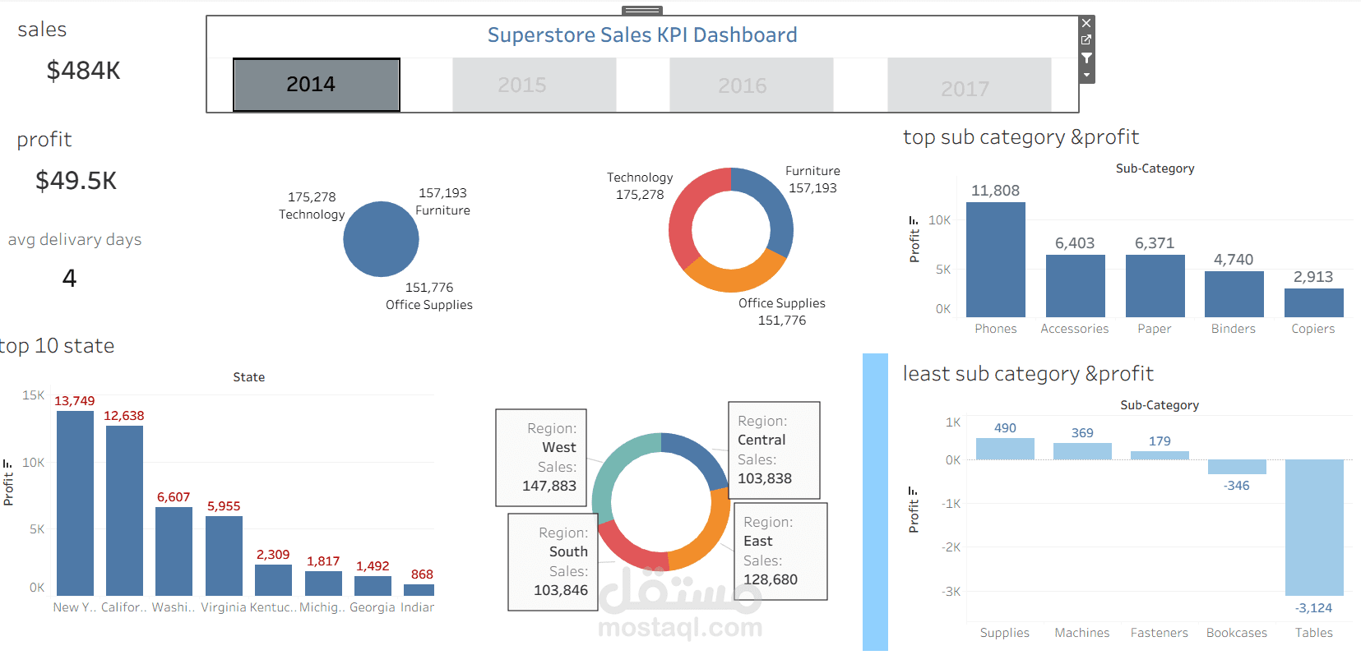Screen dimensions: 1361x655
Task: Click the blue Furniture donut segment
Action: pyautogui.click(x=774, y=205)
